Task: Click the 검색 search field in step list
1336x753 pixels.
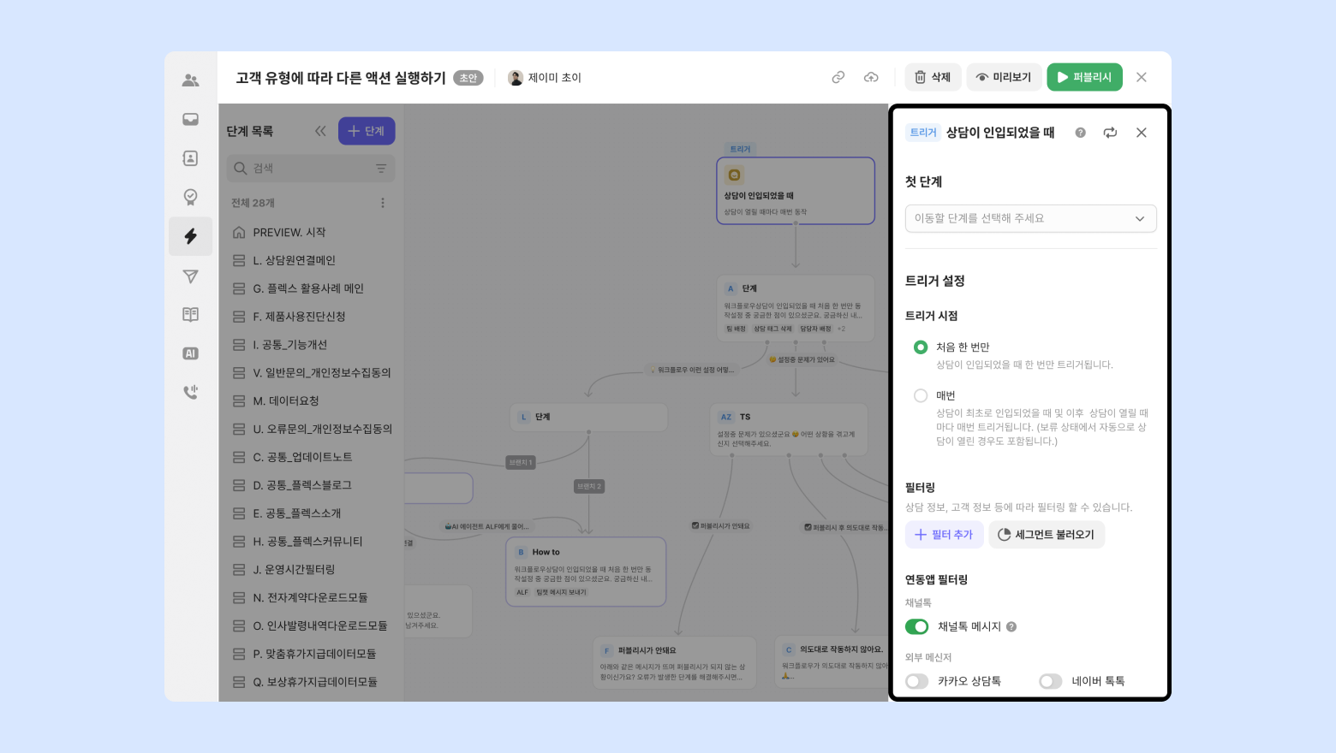Action: (x=311, y=169)
